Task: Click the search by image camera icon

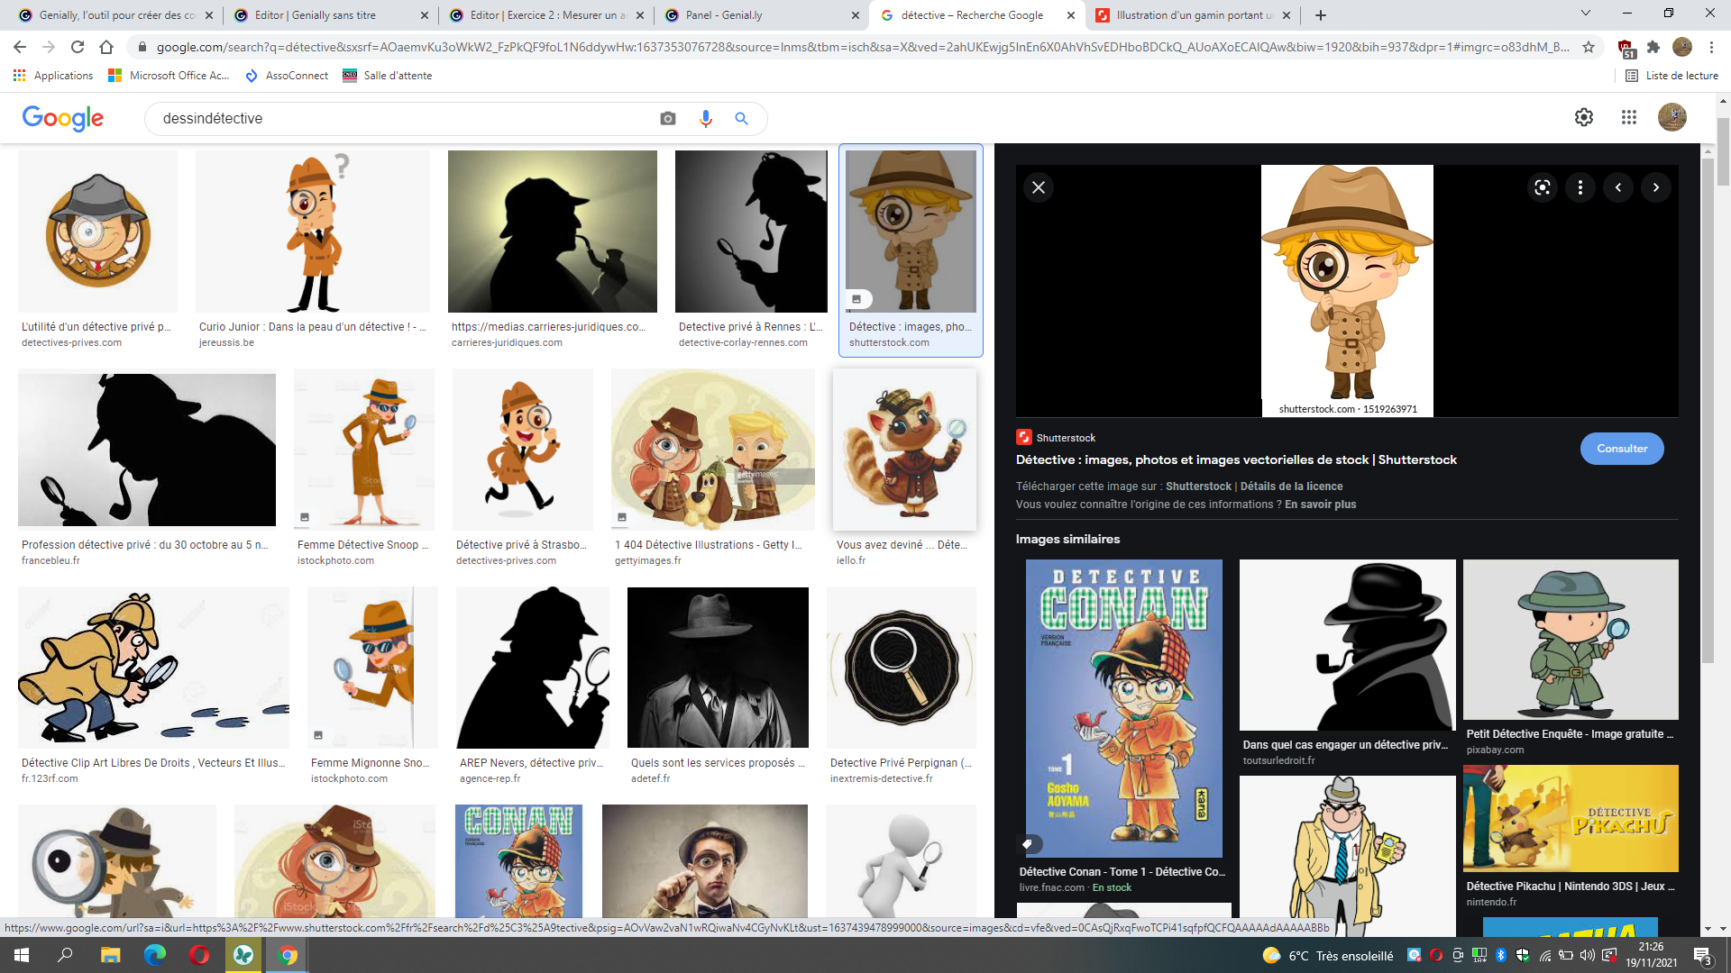Action: [667, 118]
